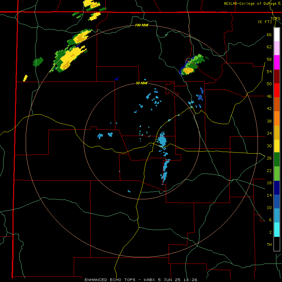Click the '26' legend value

pyautogui.click(x=269, y=158)
